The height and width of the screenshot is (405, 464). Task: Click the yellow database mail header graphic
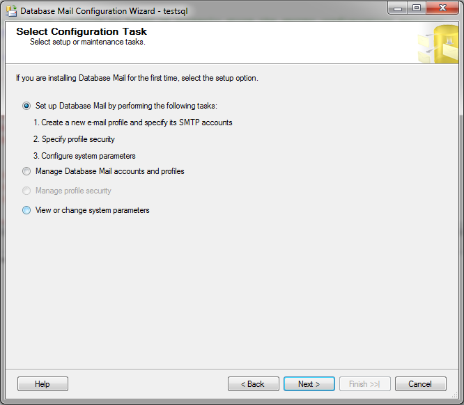438,44
